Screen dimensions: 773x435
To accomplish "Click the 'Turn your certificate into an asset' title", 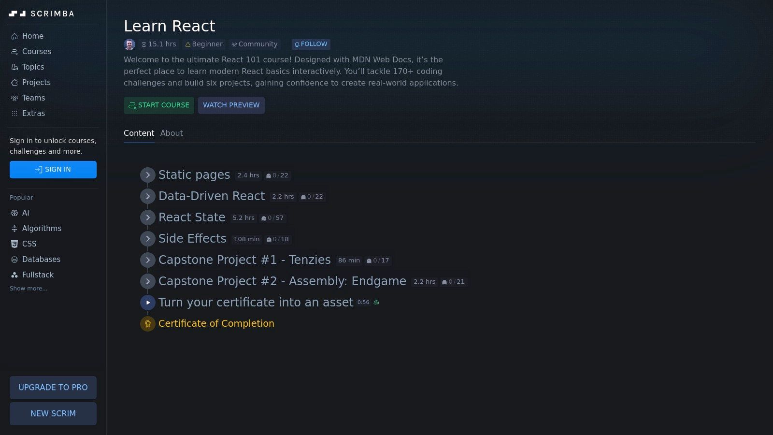I will click(x=256, y=303).
